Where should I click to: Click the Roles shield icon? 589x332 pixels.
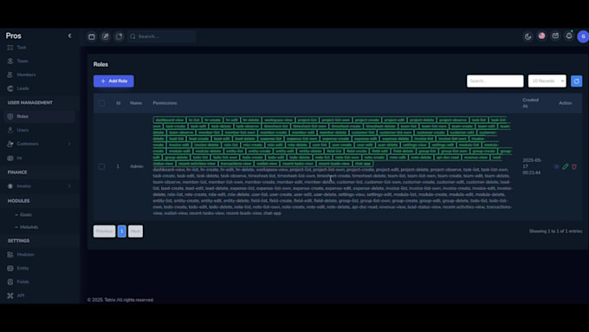click(10, 116)
